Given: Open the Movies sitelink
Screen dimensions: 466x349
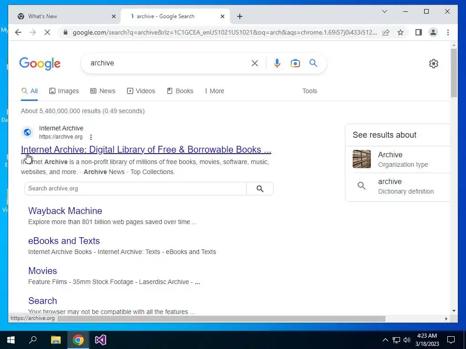Looking at the screenshot, I should (42, 271).
